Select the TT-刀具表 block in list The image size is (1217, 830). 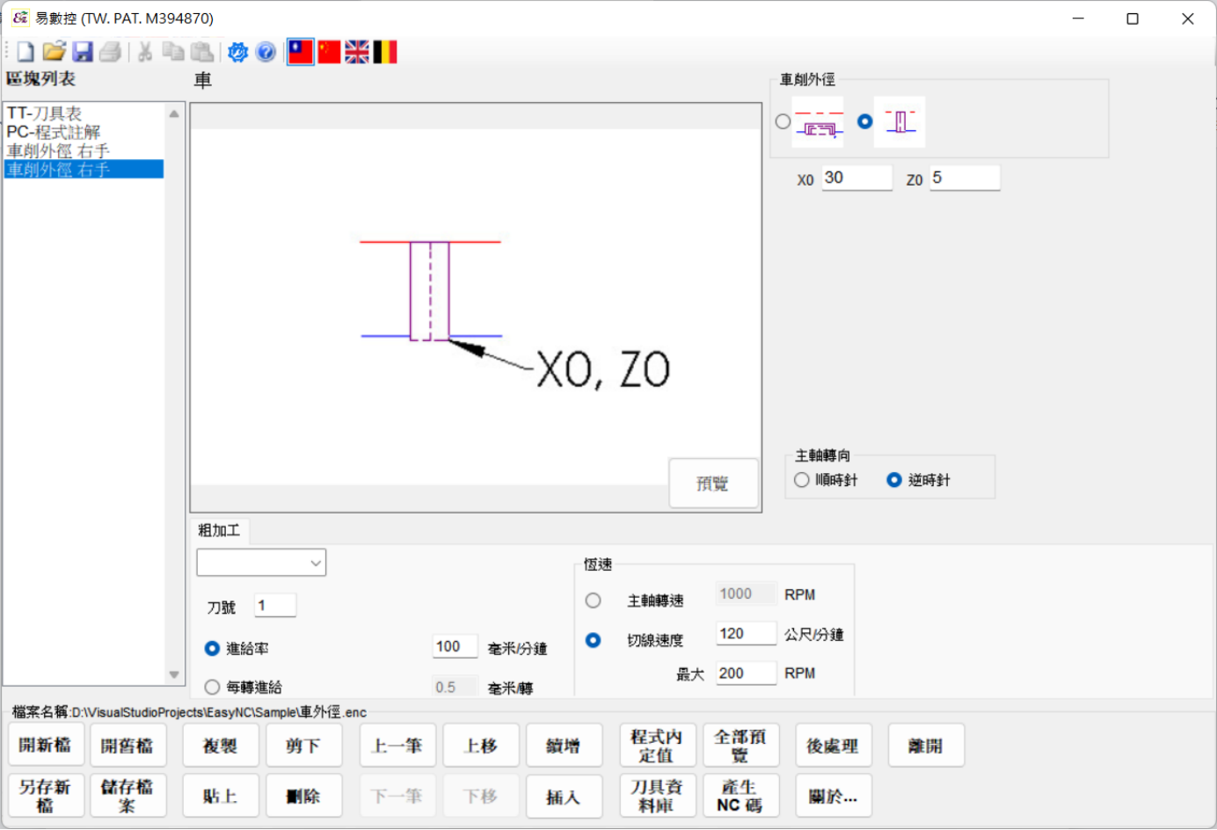pyautogui.click(x=84, y=113)
